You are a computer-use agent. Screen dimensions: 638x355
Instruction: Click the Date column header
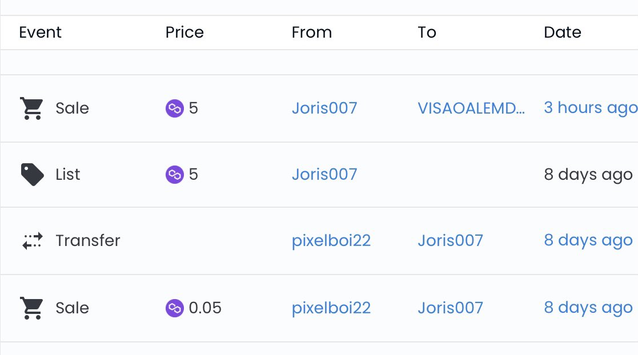click(562, 33)
